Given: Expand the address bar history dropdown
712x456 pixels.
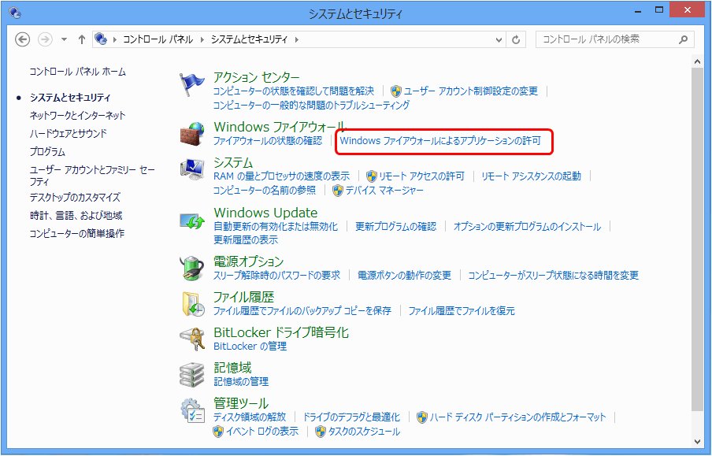Looking at the screenshot, I should (499, 39).
